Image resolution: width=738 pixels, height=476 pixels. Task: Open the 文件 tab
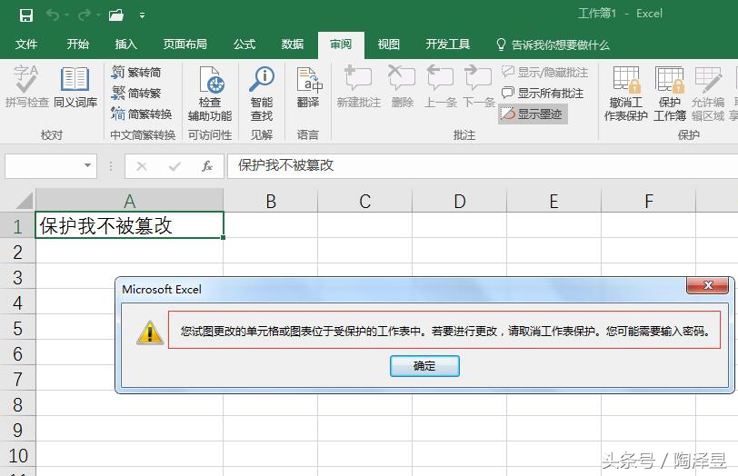25,45
